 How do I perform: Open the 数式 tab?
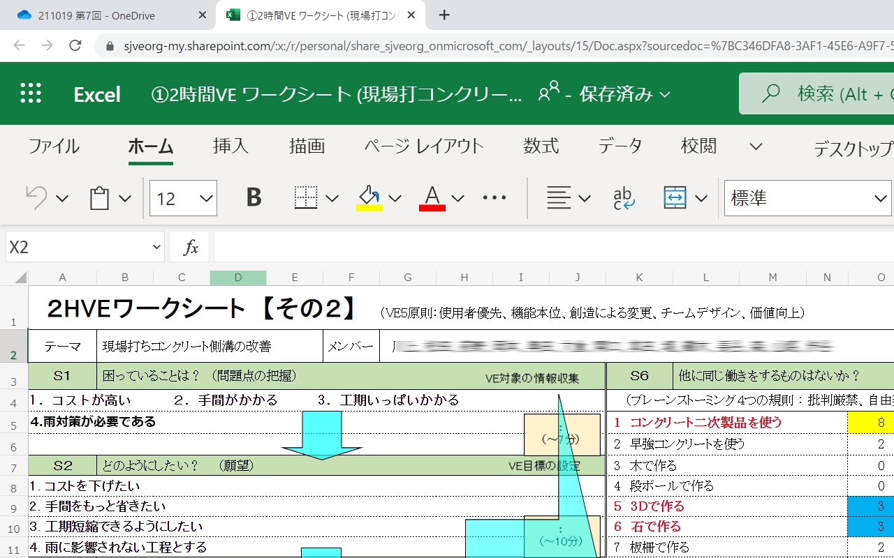point(541,146)
